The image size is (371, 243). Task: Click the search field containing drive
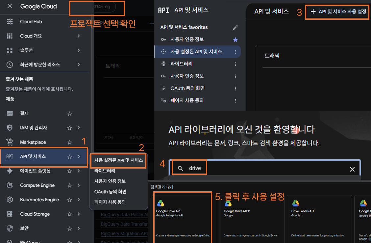265,168
